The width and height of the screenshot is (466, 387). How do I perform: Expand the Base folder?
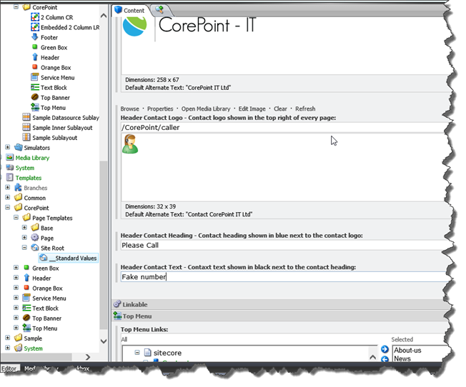24,228
